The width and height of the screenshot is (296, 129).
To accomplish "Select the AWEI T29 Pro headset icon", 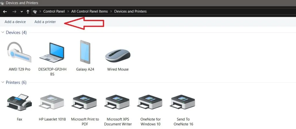I will click(19, 52).
